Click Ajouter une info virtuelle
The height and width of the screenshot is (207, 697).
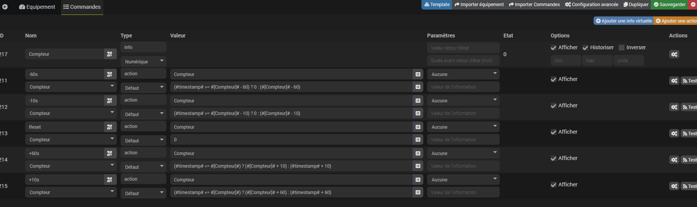[624, 21]
